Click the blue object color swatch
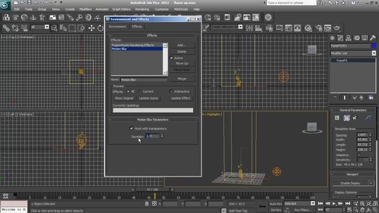 (x=374, y=46)
